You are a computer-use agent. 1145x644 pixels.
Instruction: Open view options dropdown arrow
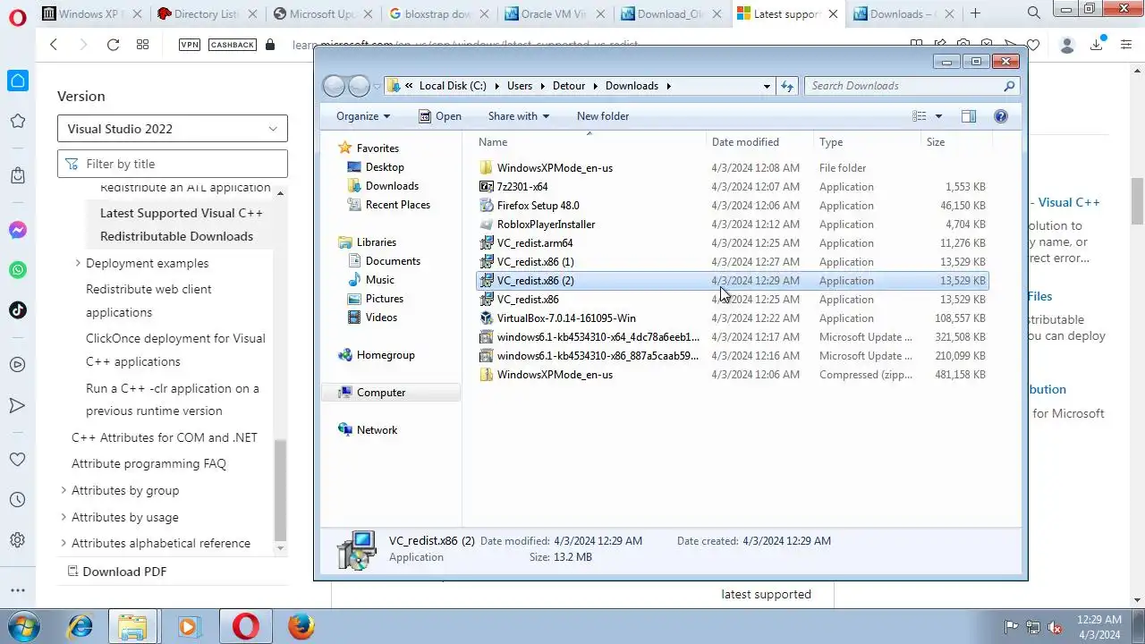coord(938,116)
